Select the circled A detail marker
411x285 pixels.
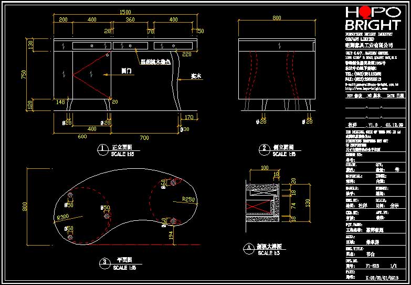tap(248, 249)
